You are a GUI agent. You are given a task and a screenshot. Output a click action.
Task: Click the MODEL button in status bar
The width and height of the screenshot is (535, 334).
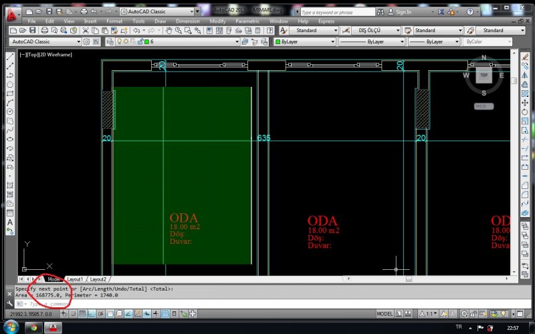[x=385, y=313]
